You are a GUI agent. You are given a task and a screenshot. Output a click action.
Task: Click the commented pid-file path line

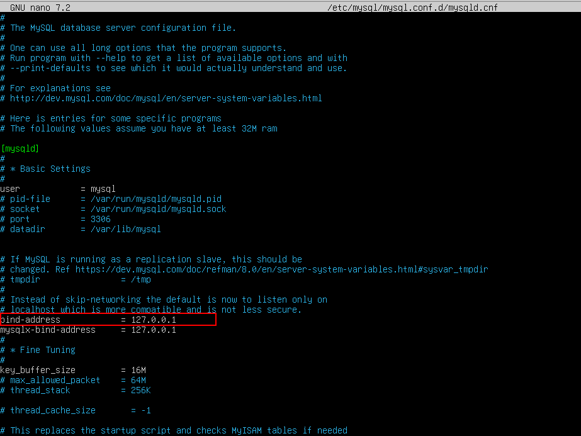tap(151, 199)
